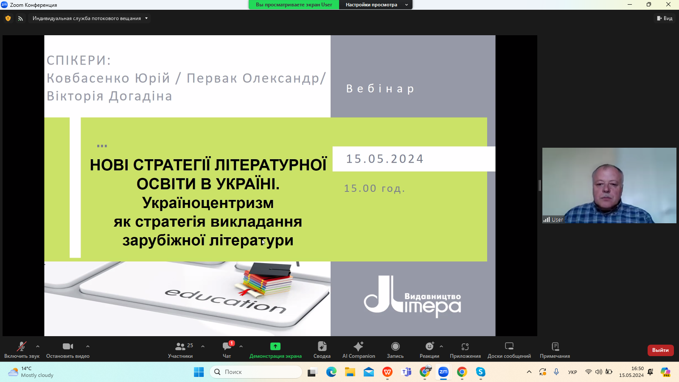
Task: Open the Chat panel
Action: tap(227, 350)
